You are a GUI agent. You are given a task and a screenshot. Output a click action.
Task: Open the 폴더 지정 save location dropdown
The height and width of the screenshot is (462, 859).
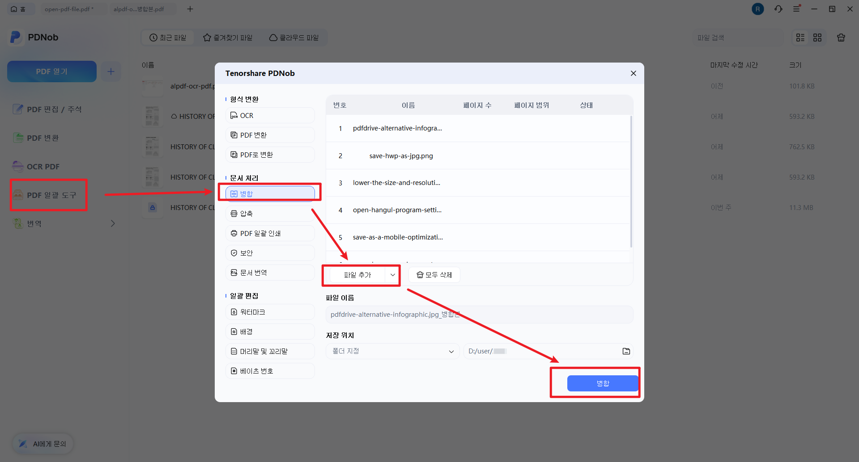[393, 351]
